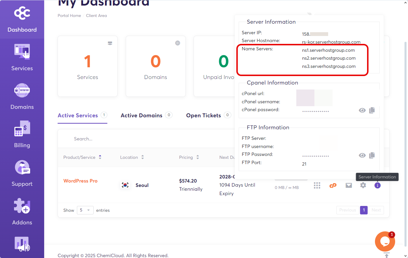Click the Previous page button

pyautogui.click(x=347, y=210)
